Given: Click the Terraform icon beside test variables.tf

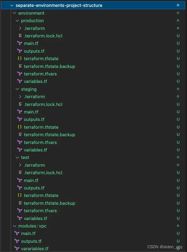Looking at the screenshot, I should (19, 218).
